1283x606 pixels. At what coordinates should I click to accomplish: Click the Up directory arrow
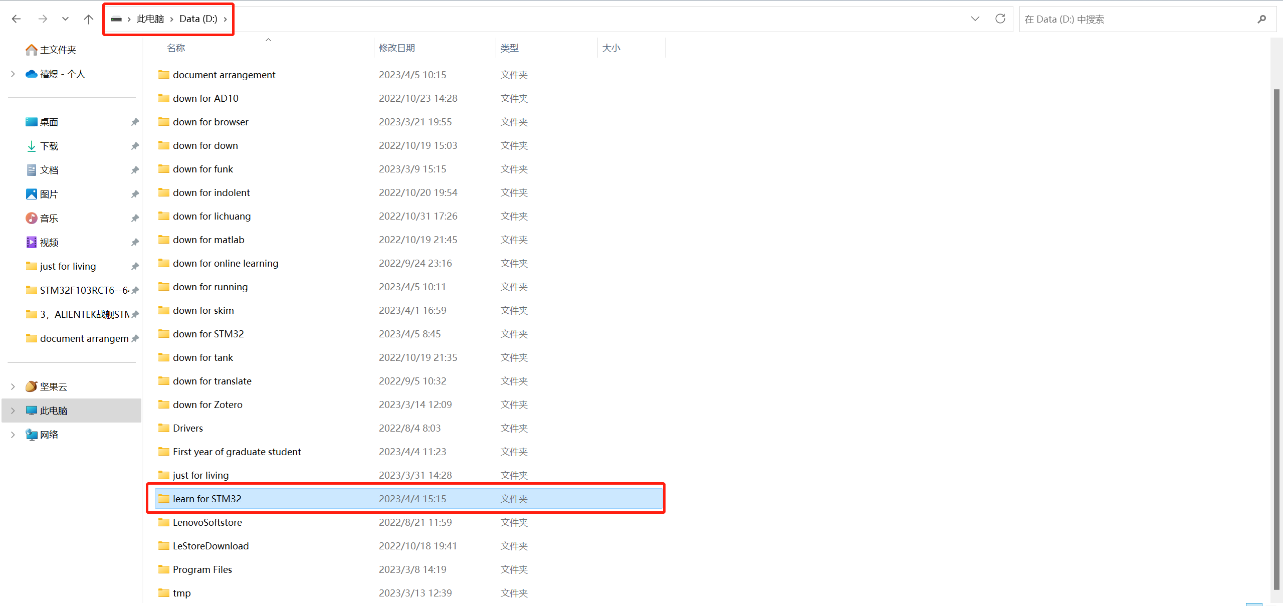point(89,19)
